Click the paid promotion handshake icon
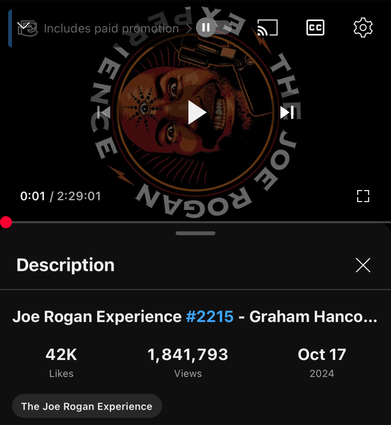 pos(28,29)
